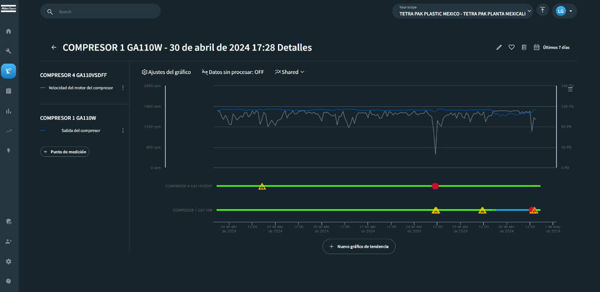Click the Punto de medición button
Viewport: 600px width, 292px height.
65,152
